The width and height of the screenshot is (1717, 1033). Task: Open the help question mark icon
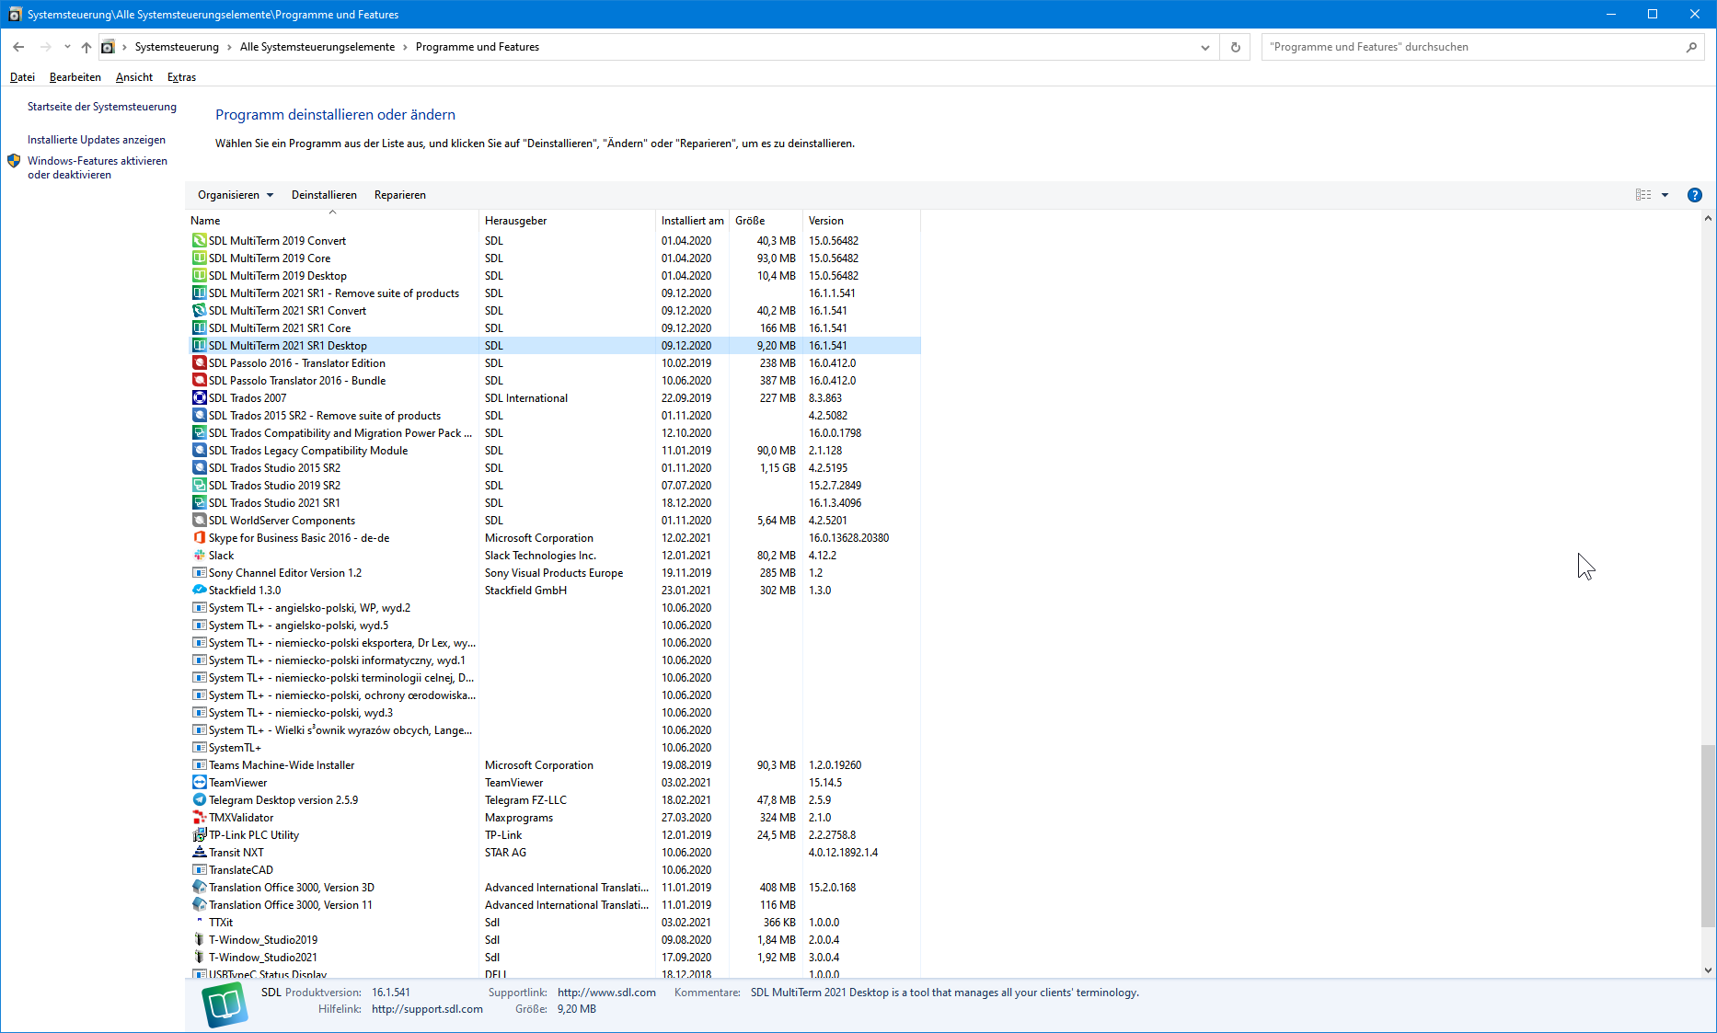[x=1694, y=195]
